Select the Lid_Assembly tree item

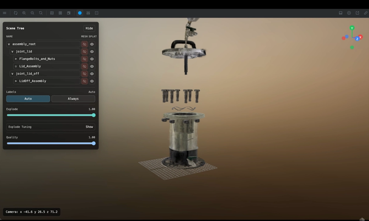coord(47,66)
